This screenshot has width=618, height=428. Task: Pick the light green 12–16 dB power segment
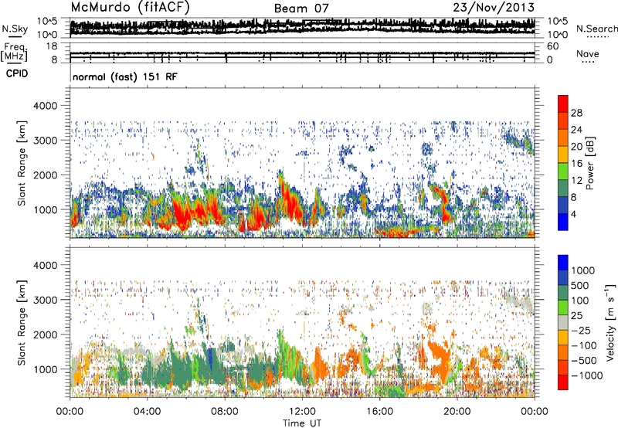[x=563, y=172]
